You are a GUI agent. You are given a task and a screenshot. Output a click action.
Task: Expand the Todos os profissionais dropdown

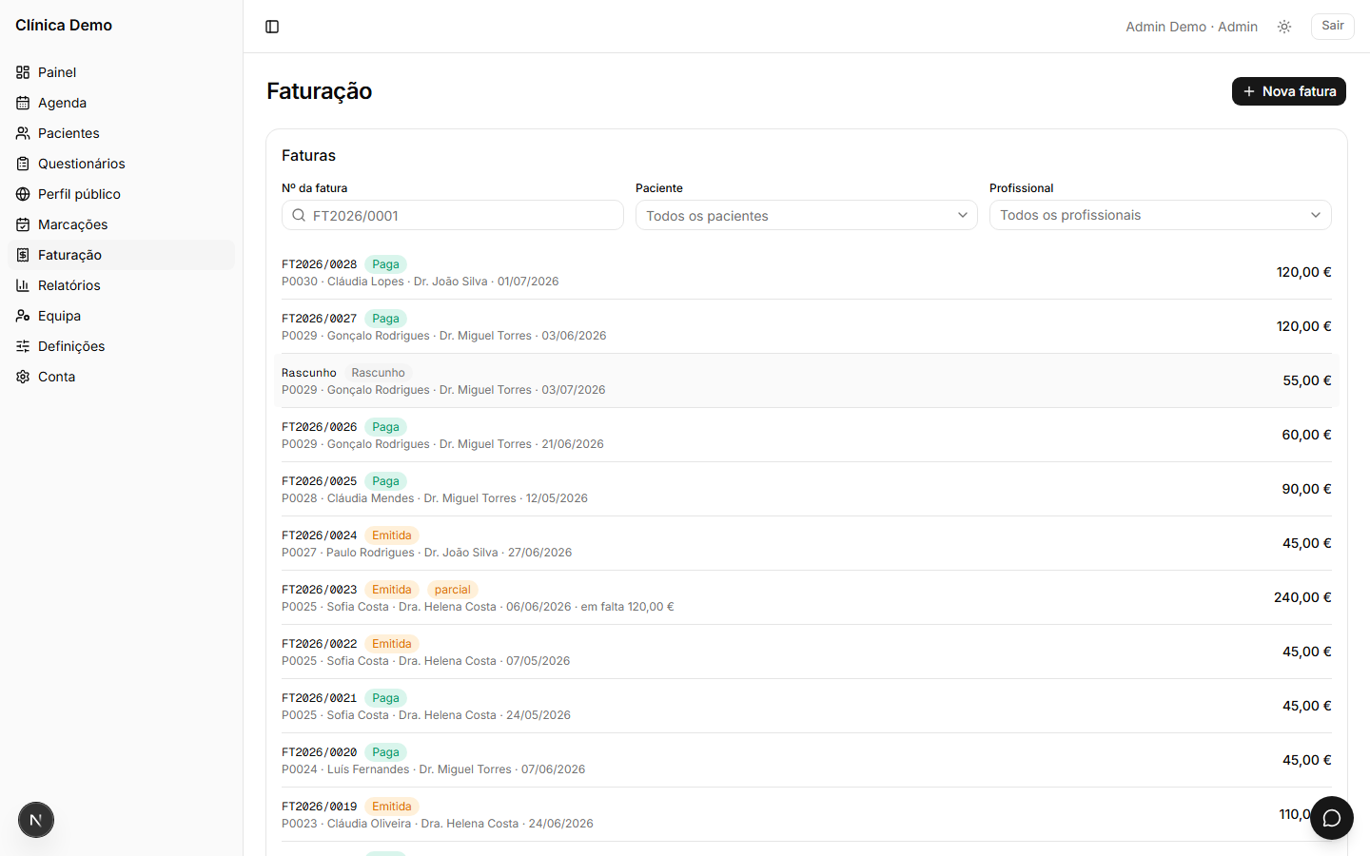pyautogui.click(x=1161, y=215)
